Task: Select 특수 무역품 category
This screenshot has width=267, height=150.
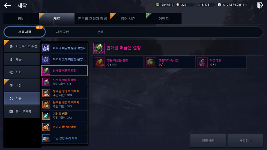Action: [22, 112]
